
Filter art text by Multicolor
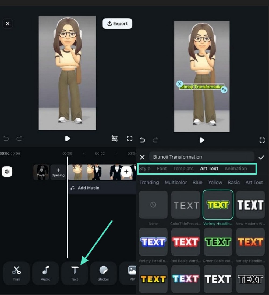tap(176, 182)
